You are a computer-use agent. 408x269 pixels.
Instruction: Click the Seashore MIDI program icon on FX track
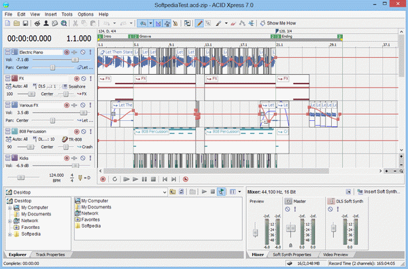point(65,86)
